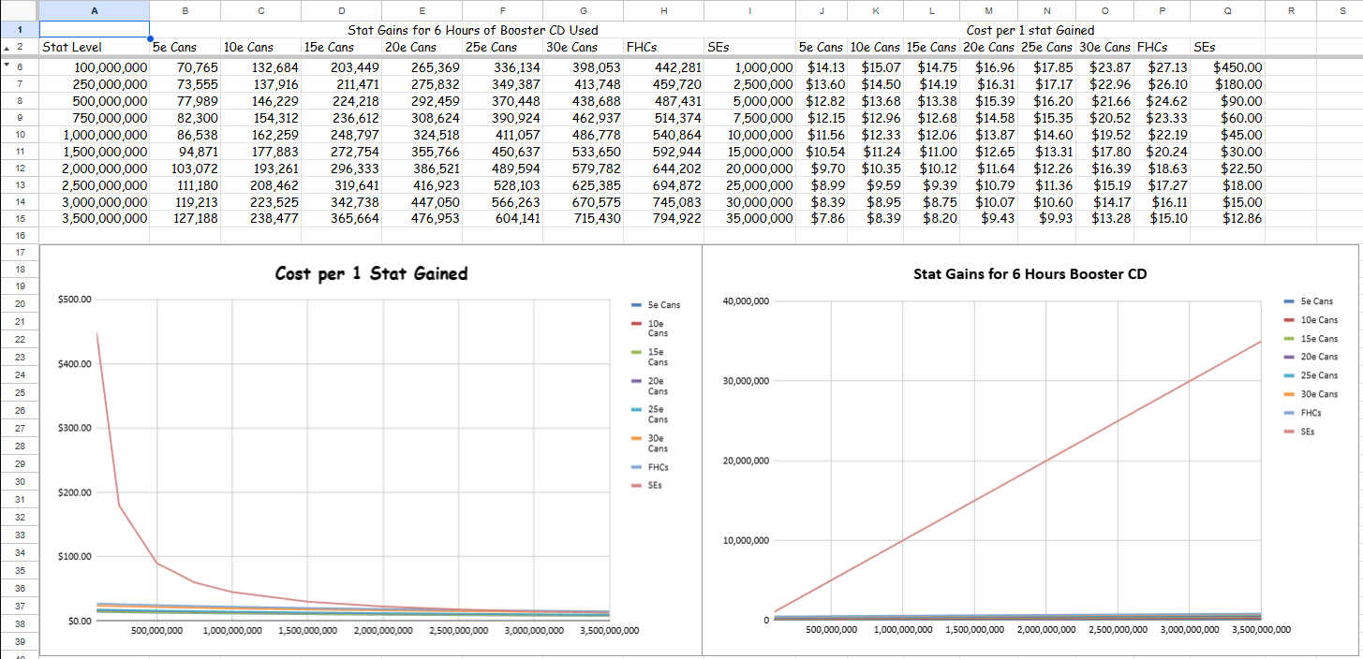Click the blue fill handle of cell A1
Screen dimensions: 1363x659
pos(150,38)
